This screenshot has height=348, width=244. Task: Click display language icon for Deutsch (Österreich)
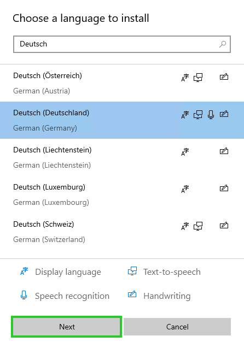tap(185, 78)
